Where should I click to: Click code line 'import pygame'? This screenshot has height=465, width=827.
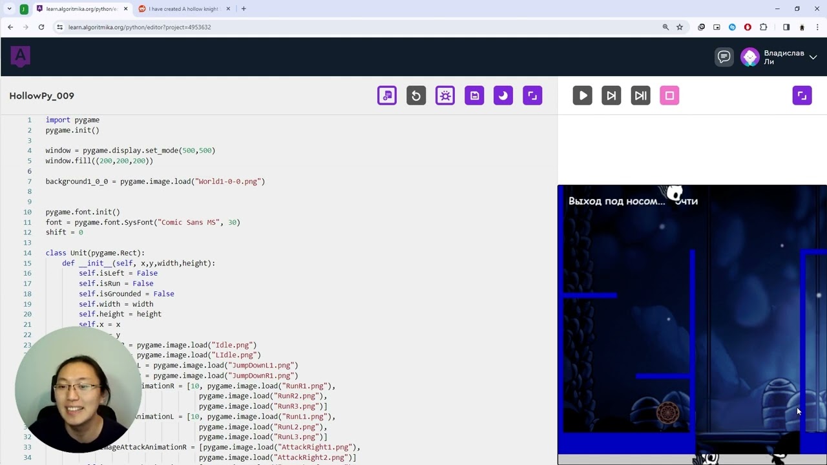point(72,119)
